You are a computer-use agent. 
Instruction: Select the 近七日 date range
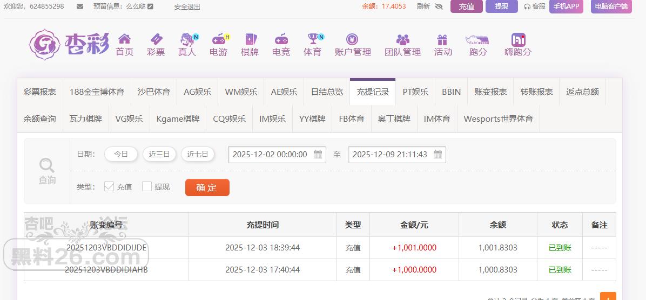198,154
